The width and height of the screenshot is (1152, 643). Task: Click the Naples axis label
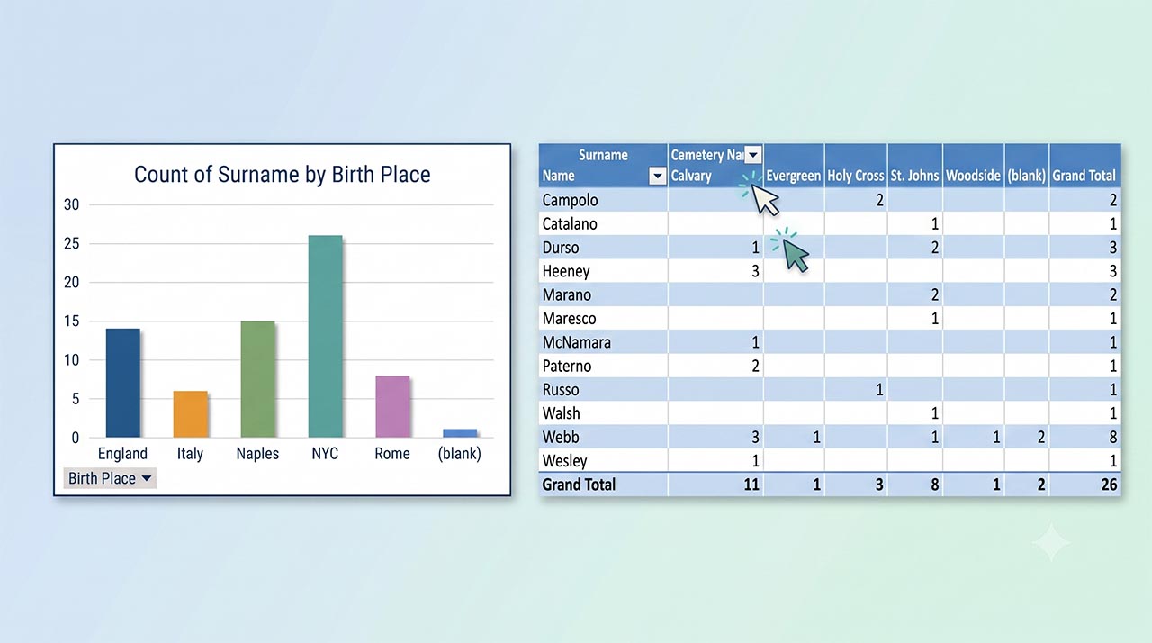[257, 454]
